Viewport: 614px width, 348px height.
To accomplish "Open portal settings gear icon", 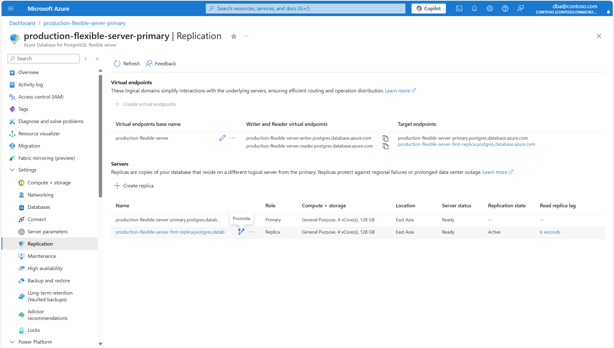I will [490, 8].
